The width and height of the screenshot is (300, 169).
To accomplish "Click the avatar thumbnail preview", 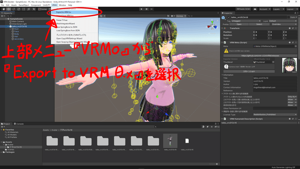I will (289, 65).
